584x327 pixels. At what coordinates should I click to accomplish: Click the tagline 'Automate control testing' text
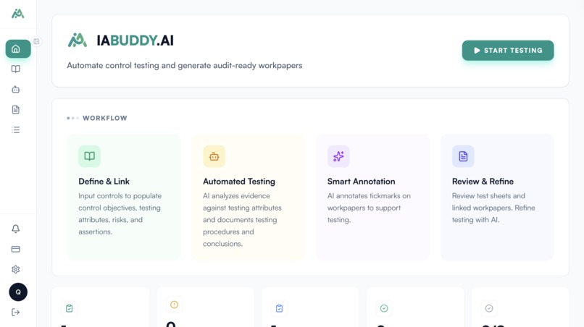coord(185,66)
